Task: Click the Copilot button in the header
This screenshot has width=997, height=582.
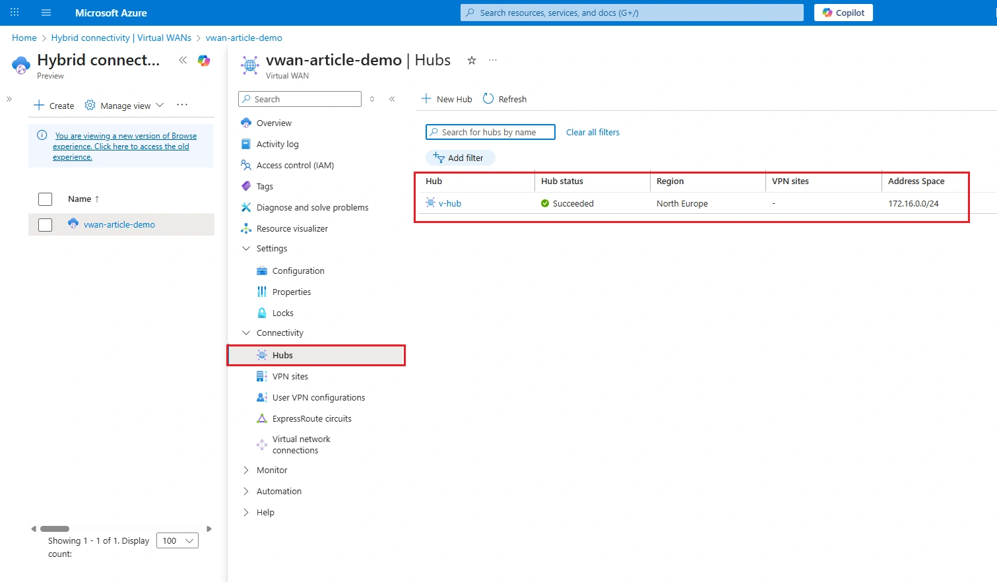Action: pyautogui.click(x=843, y=13)
